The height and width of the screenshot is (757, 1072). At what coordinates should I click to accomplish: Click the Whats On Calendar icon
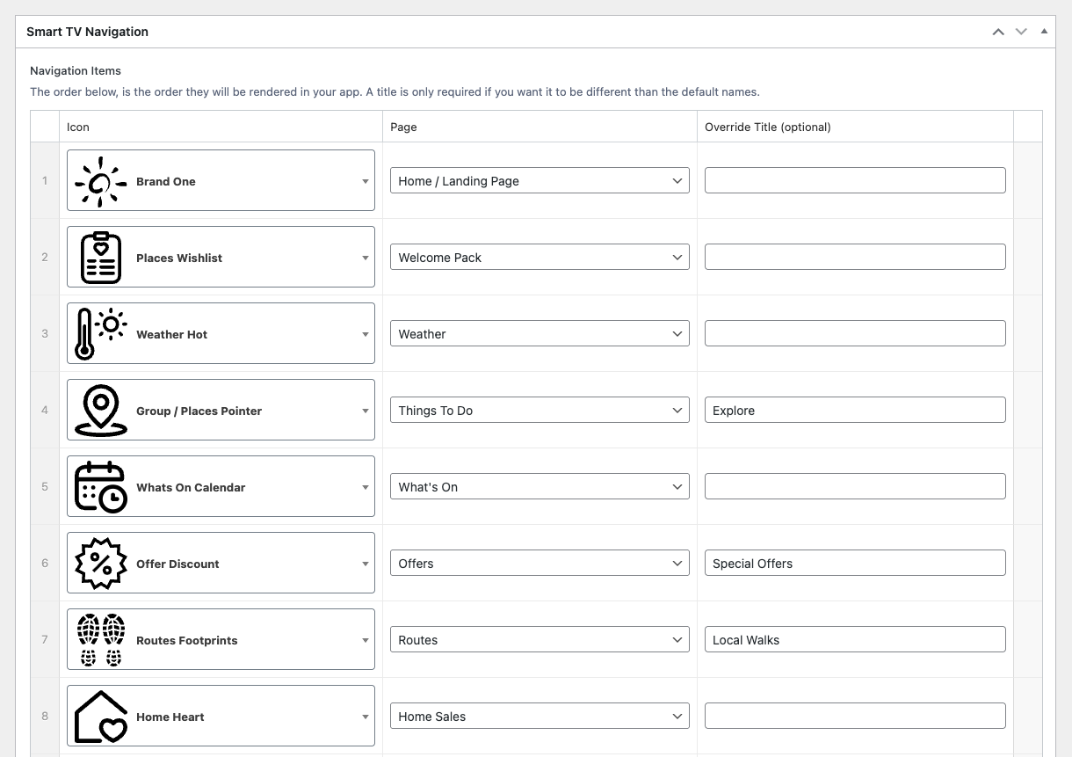(x=100, y=487)
